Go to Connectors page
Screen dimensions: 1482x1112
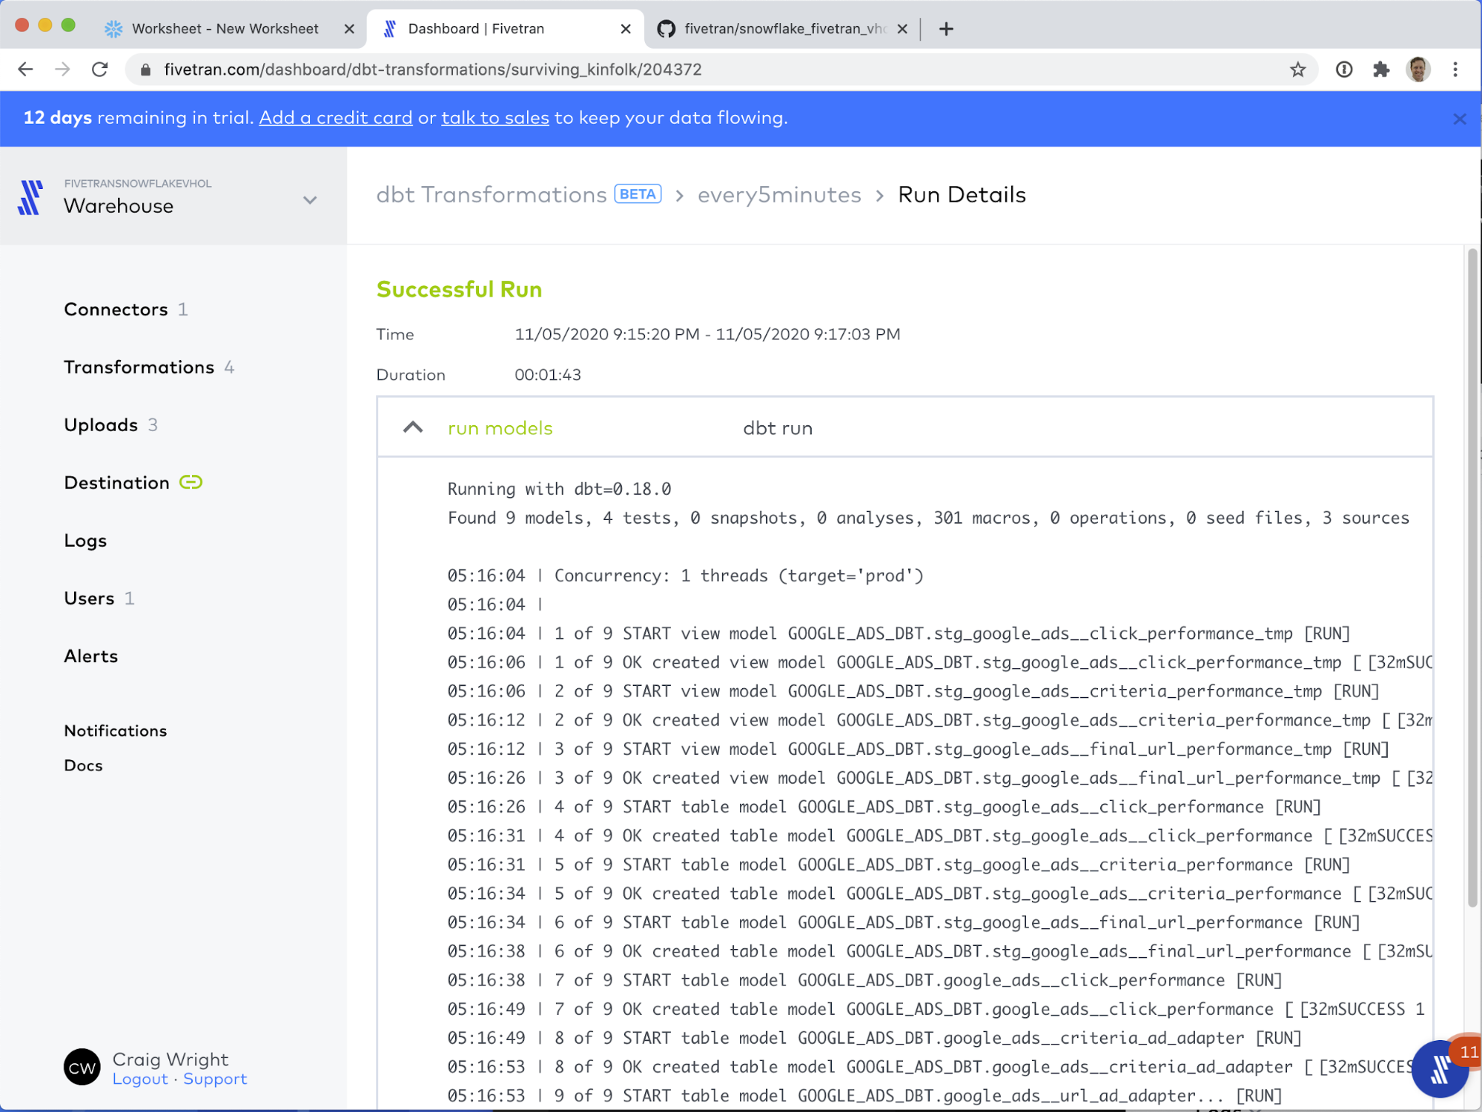[116, 310]
